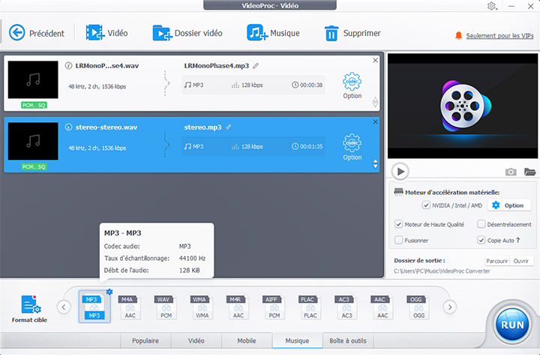This screenshot has height=355, width=540.
Task: Switch to Populaire tab
Action: click(145, 341)
